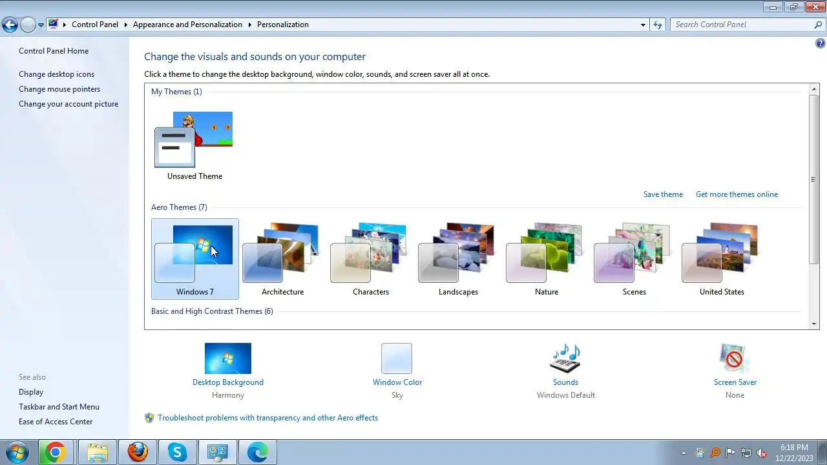Image resolution: width=827 pixels, height=465 pixels.
Task: Click Get more themes online
Action: [x=737, y=194]
